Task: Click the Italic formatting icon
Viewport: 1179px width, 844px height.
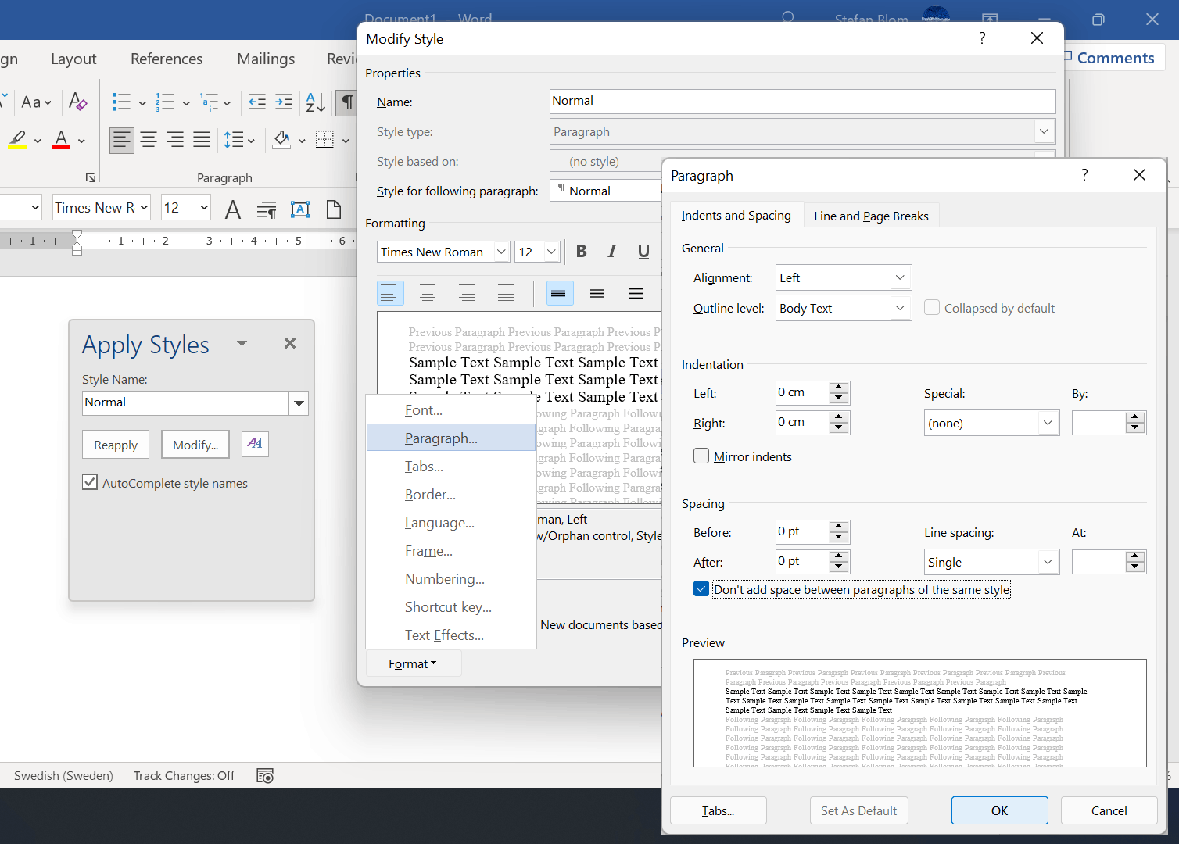Action: [612, 252]
